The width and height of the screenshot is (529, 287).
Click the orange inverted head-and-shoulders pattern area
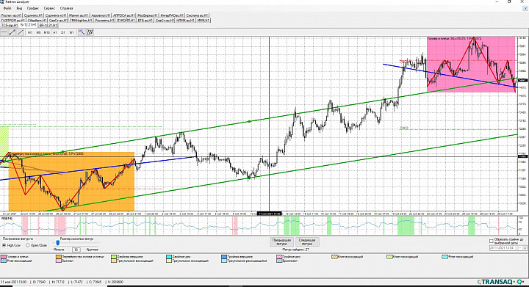click(x=71, y=181)
